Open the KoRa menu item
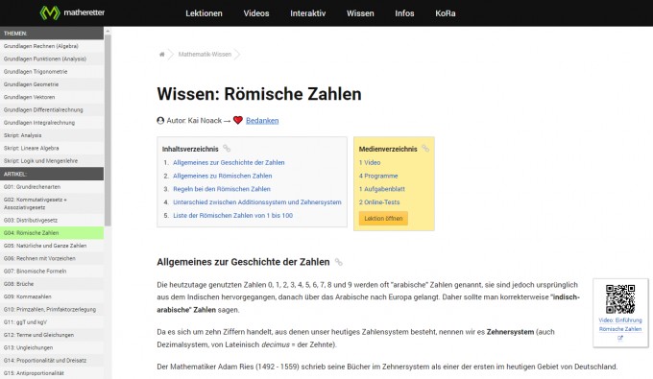653x379 pixels. (x=446, y=13)
